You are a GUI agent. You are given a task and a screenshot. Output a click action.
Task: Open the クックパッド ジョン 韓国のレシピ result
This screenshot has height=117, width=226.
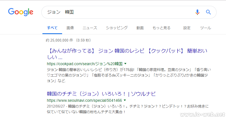(x=127, y=54)
